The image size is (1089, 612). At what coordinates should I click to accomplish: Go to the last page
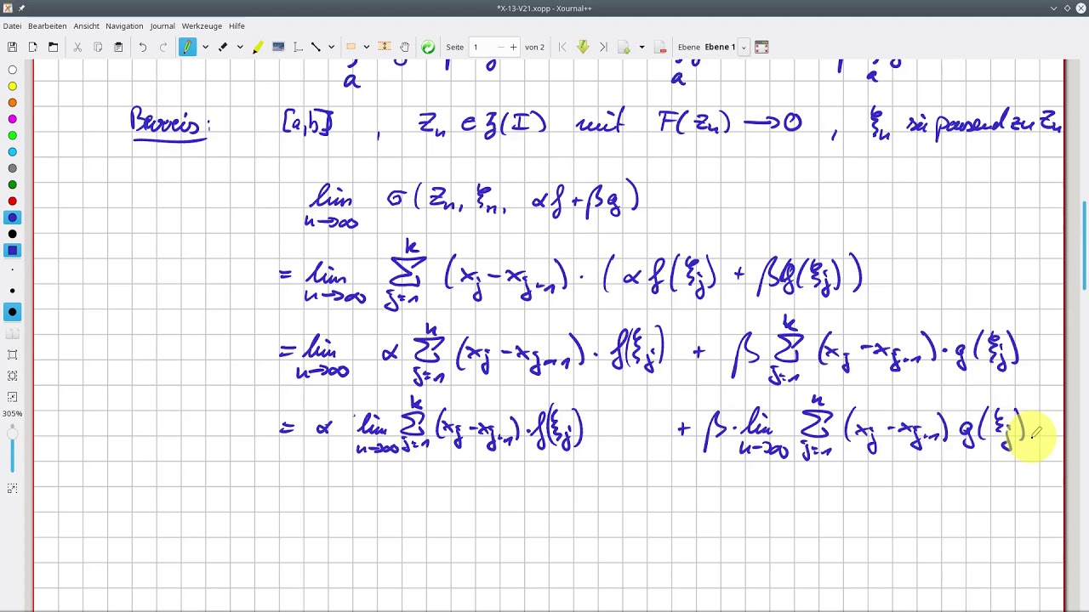click(x=603, y=47)
